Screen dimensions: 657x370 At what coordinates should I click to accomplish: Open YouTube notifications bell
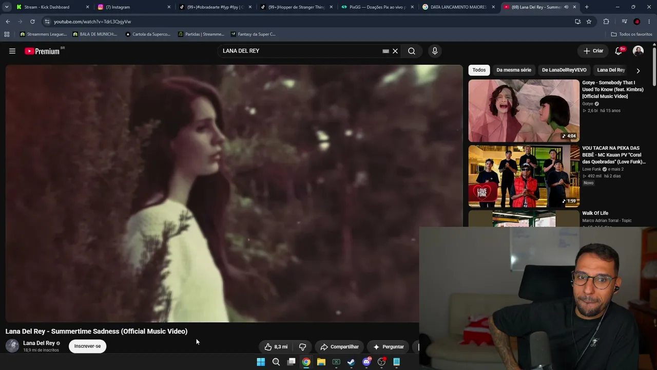(x=619, y=51)
